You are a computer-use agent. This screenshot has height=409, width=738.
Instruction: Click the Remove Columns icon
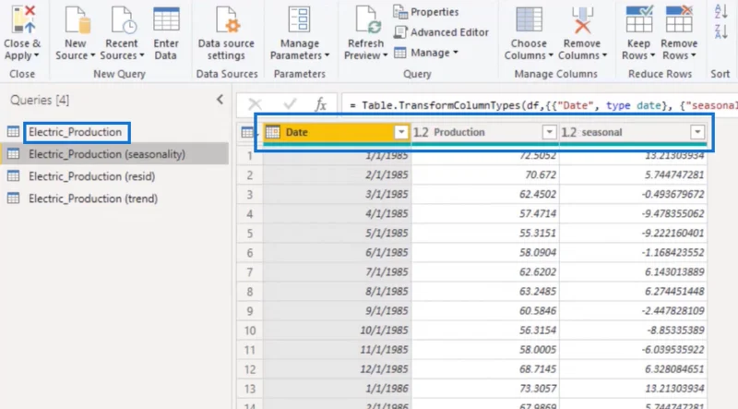click(583, 19)
